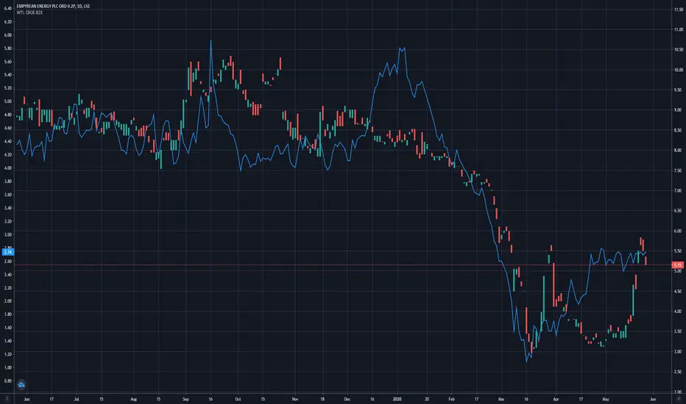Click the 'Jul' label on the time axis
The width and height of the screenshot is (686, 404).
(x=77, y=399)
